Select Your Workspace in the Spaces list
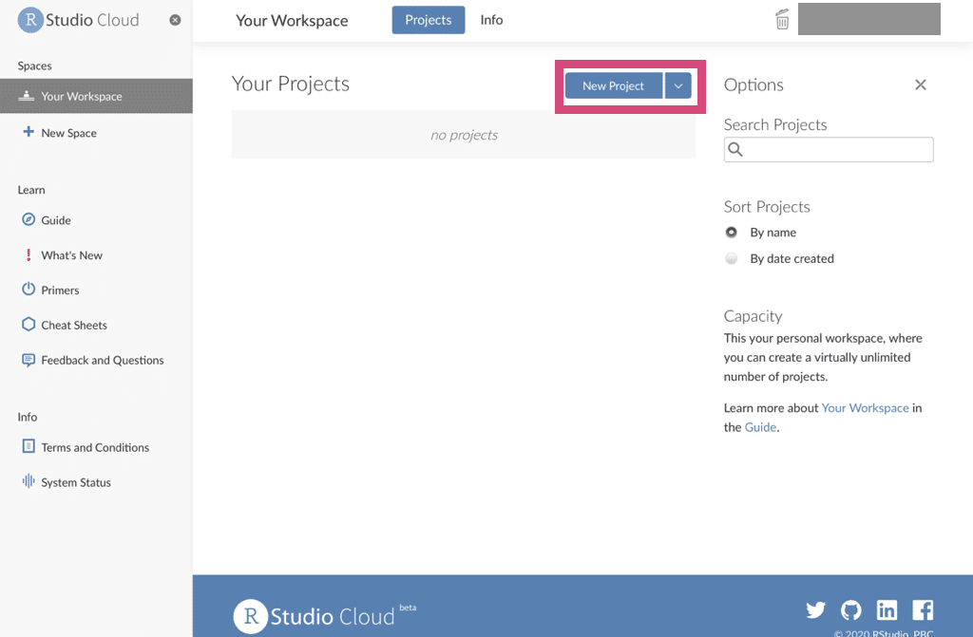This screenshot has width=973, height=637. (x=84, y=96)
